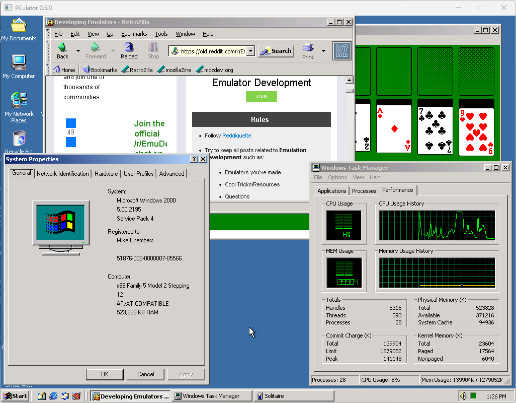Follow the Reddiquette link

pyautogui.click(x=236, y=136)
